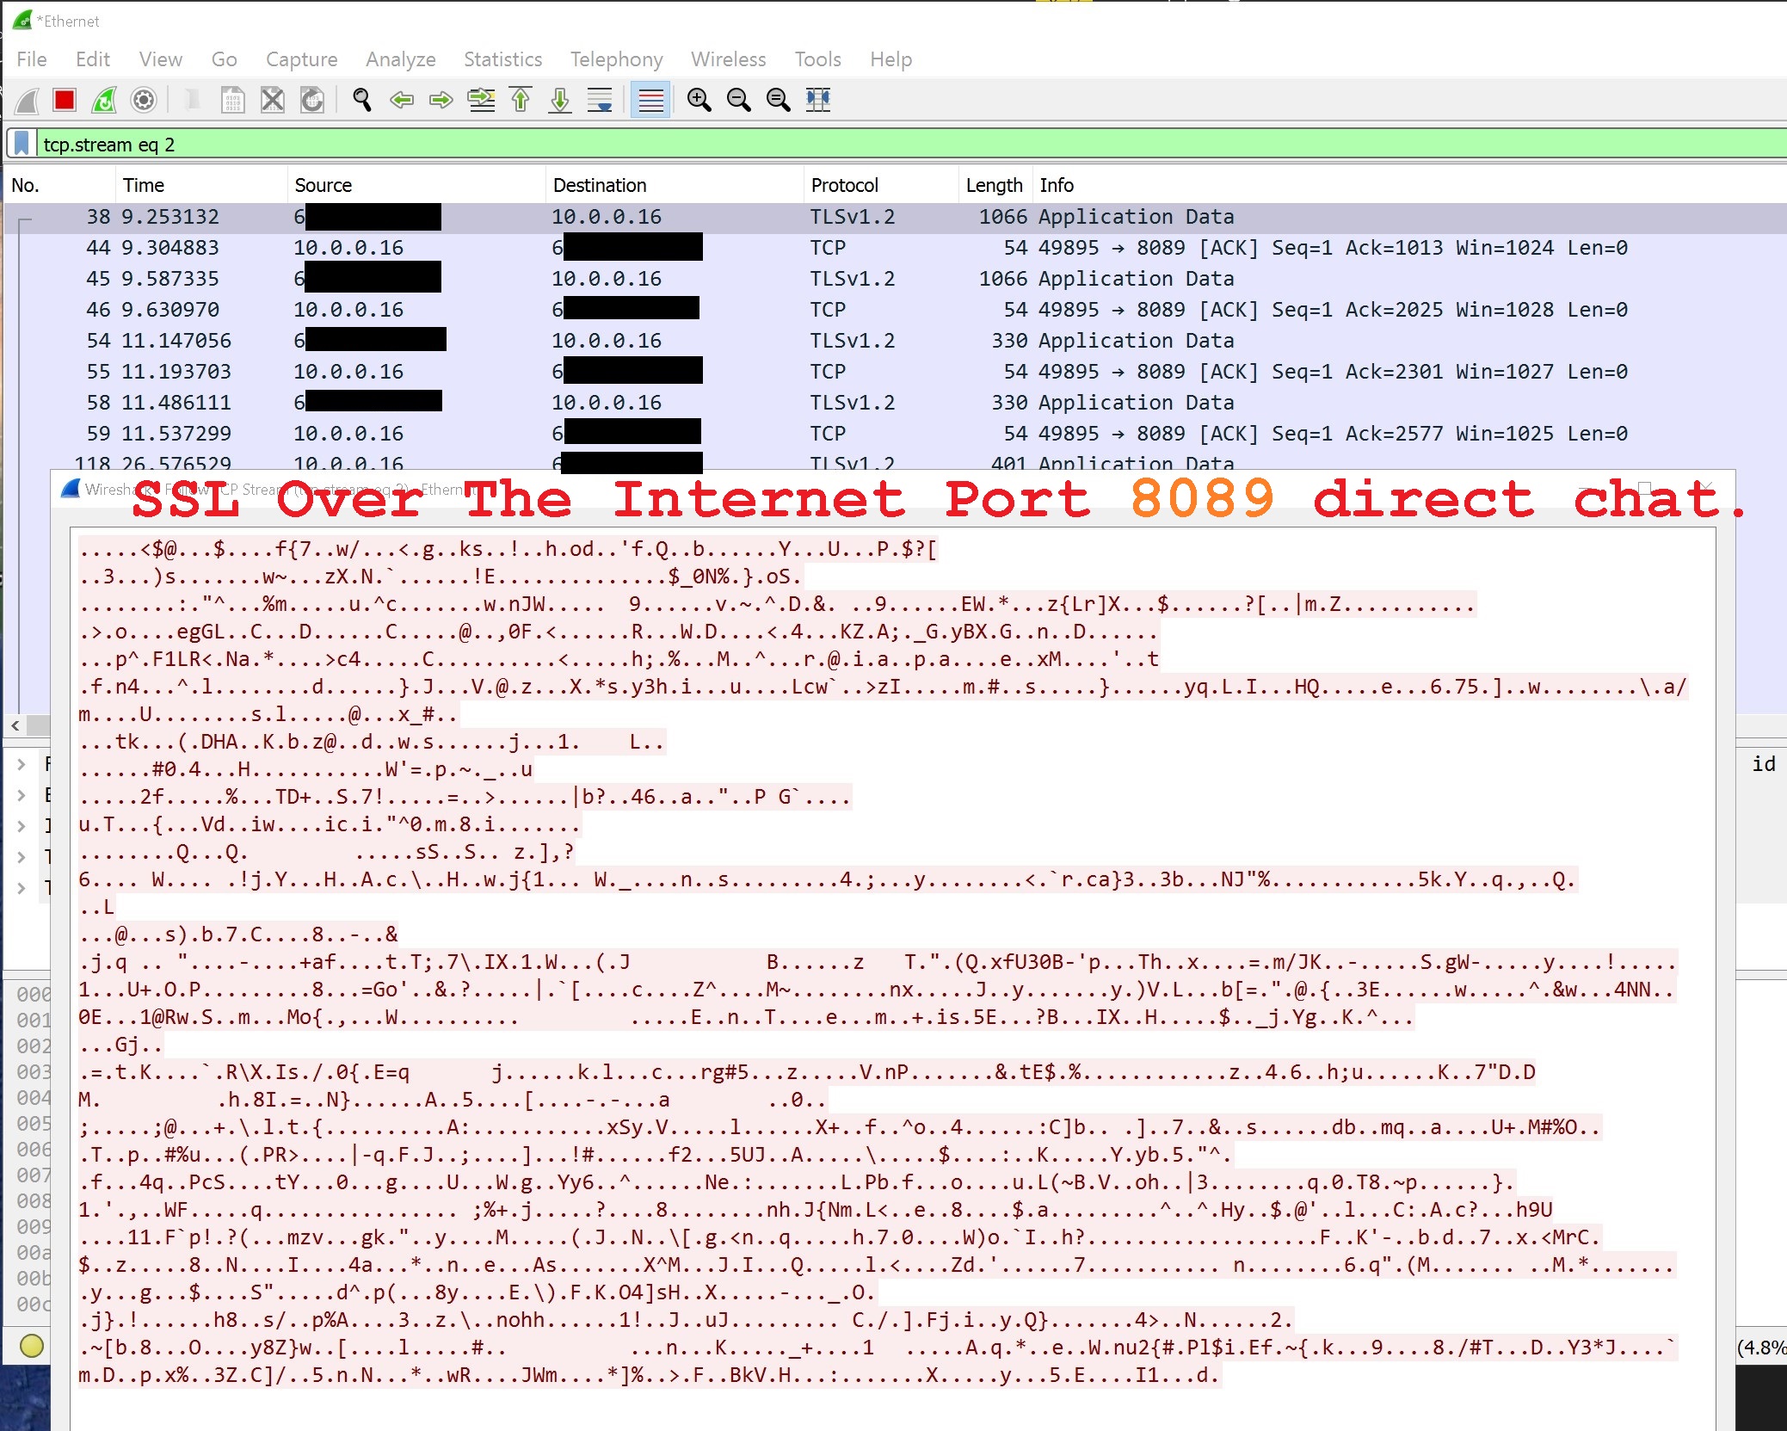Stop capturing packets with red square

[65, 101]
